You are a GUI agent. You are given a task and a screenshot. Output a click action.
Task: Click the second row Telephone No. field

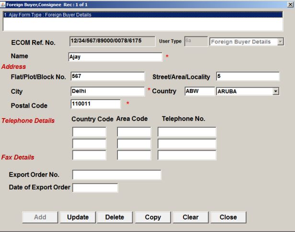click(187, 144)
